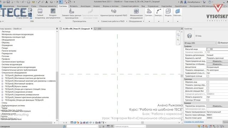Click the Project Browser vertical scrollbar
Screen dimensions: 228x128
pos(57,95)
